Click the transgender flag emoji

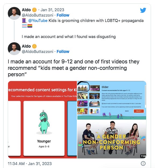pos(24,26)
